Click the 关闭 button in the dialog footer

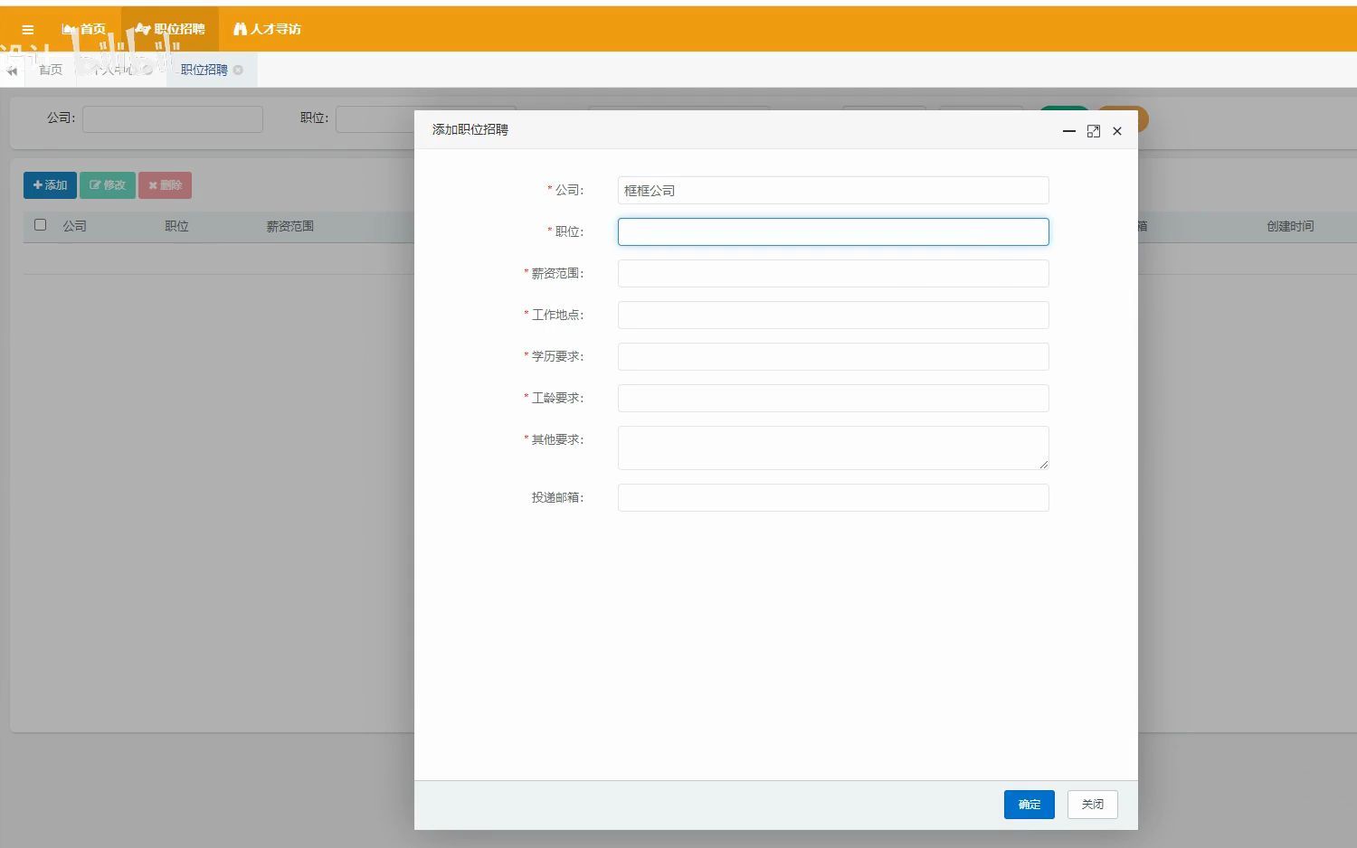click(1093, 805)
